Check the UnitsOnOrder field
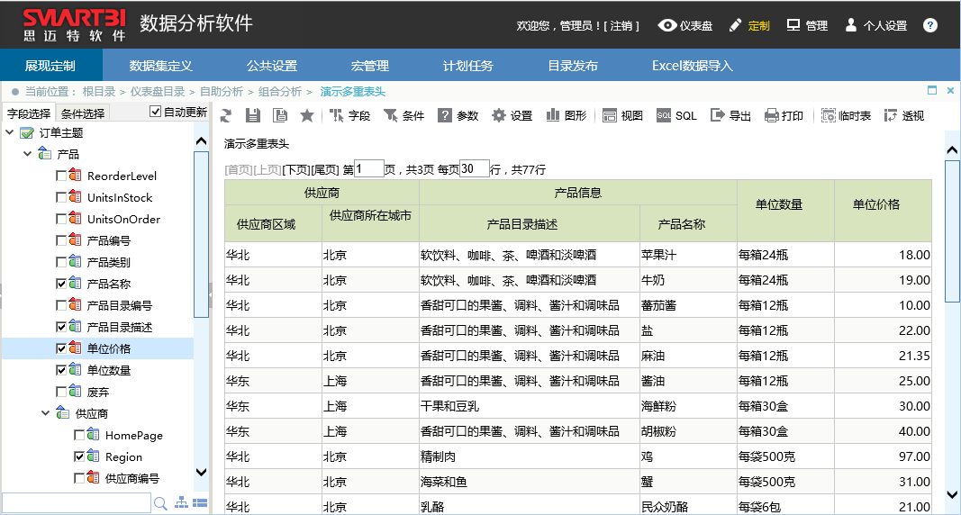Screen dimensions: 961x515 (x=60, y=219)
